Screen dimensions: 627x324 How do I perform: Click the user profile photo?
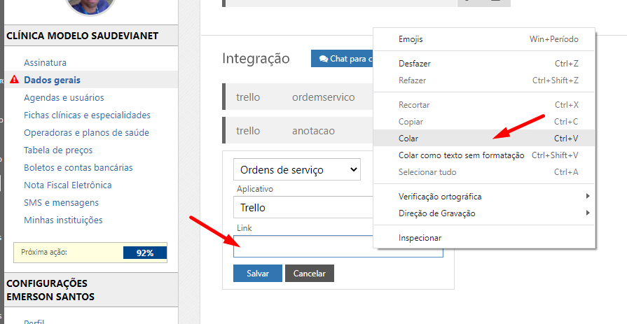(x=90, y=6)
